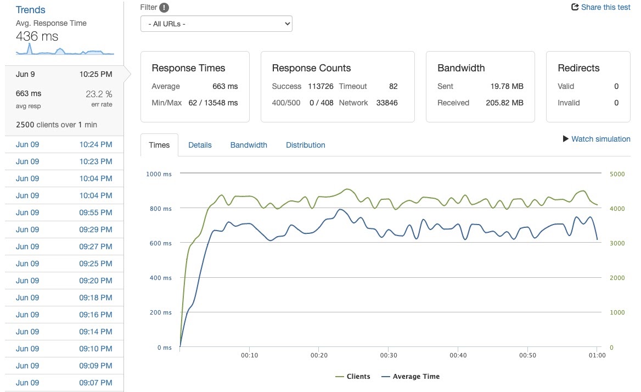Click the Response Times card heading
This screenshot has height=392, width=641.
[x=188, y=68]
